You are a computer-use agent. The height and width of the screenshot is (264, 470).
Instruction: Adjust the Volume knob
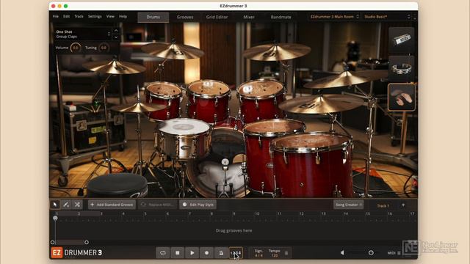(x=76, y=48)
